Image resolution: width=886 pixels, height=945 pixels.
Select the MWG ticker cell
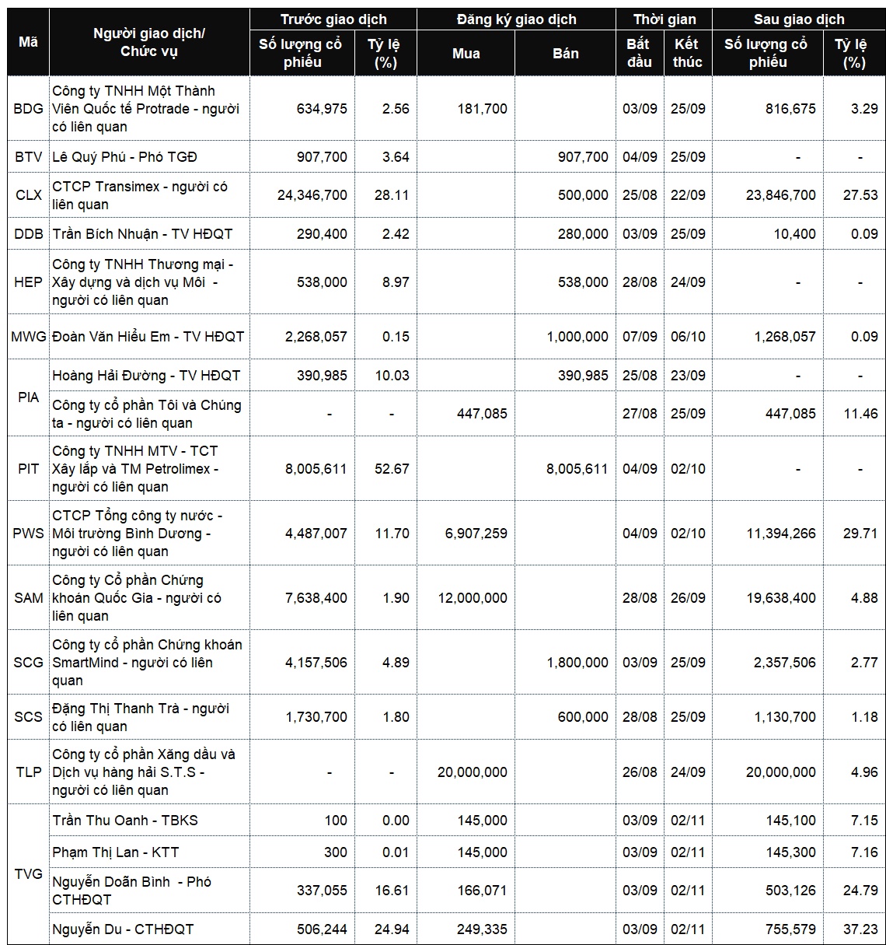pyautogui.click(x=29, y=337)
